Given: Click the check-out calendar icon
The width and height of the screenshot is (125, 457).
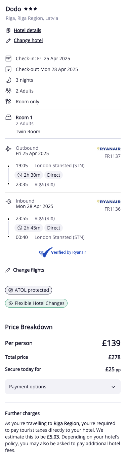Looking at the screenshot, I should [8, 69].
